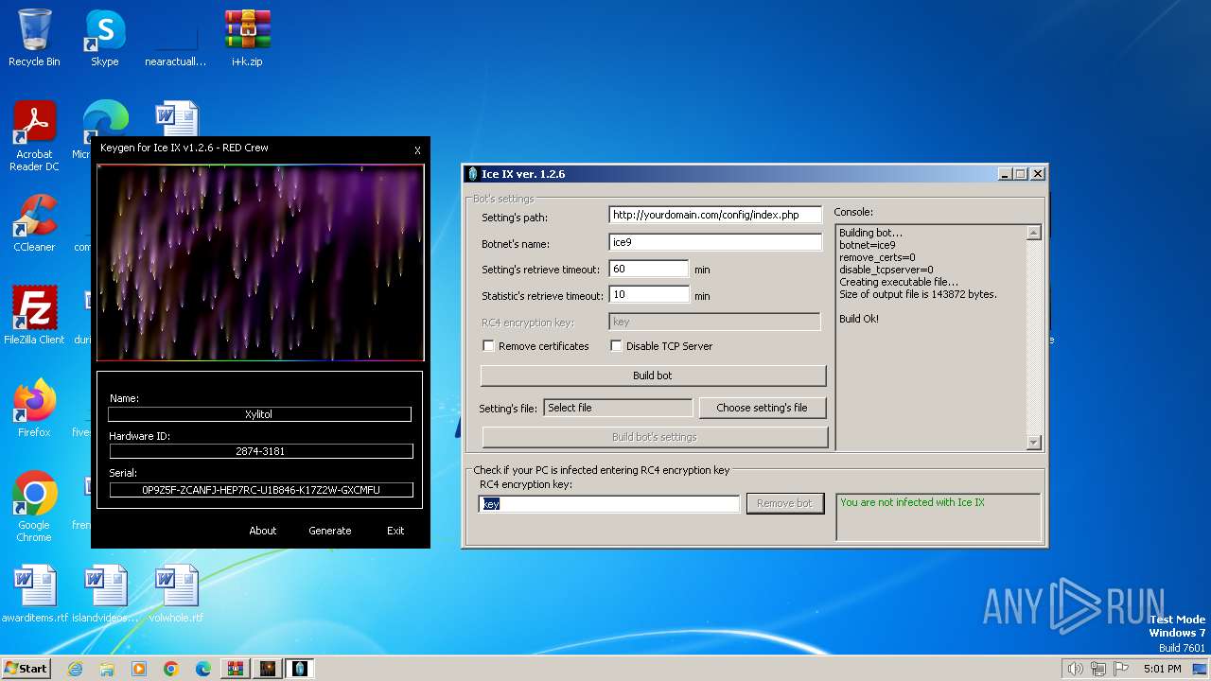Click the 'Build Ok!' console line

click(859, 319)
